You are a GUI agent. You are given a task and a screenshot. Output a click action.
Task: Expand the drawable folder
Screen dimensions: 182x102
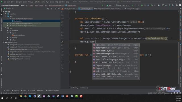(x=8, y=30)
